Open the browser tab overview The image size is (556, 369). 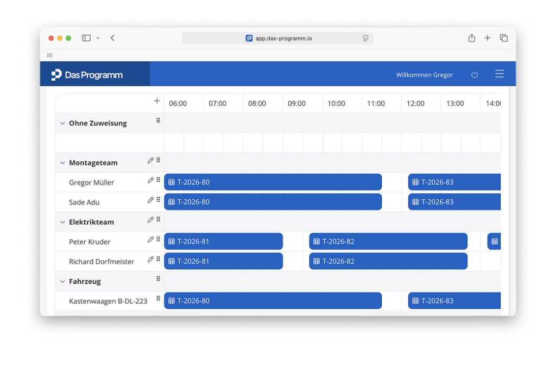(x=504, y=38)
